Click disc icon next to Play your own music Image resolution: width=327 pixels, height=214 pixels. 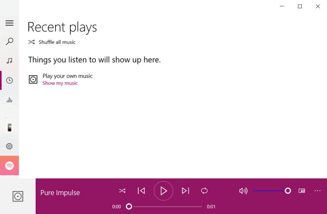(33, 79)
